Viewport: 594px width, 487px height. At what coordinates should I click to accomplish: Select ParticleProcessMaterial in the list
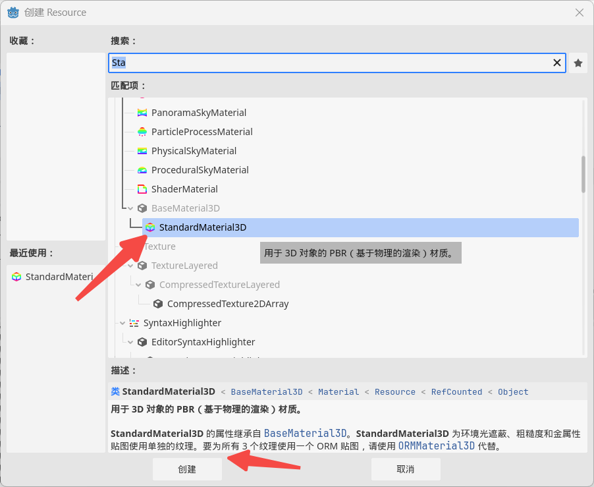tap(202, 132)
